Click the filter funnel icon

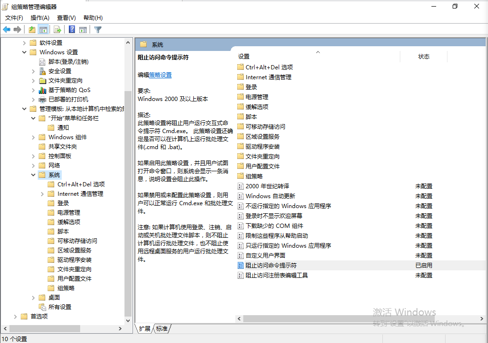pyautogui.click(x=98, y=29)
